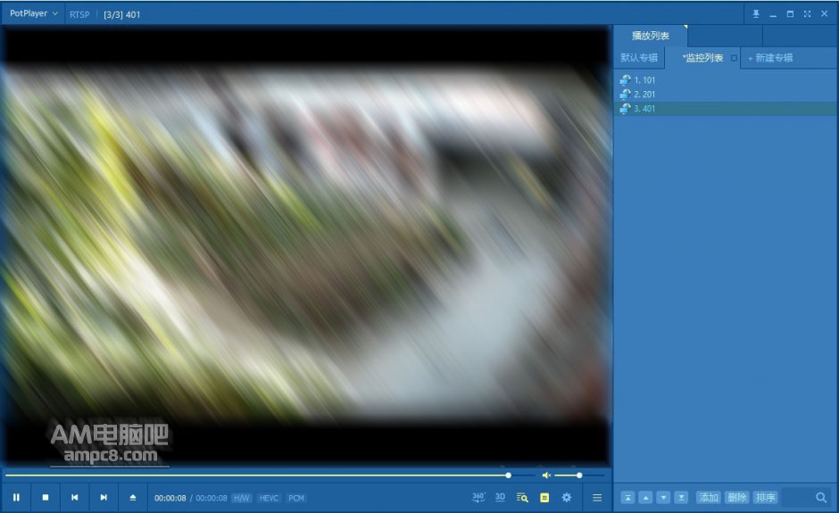Viewport: 839px width, 513px height.
Task: Click the current time 00:00:08 display
Action: [x=170, y=498]
